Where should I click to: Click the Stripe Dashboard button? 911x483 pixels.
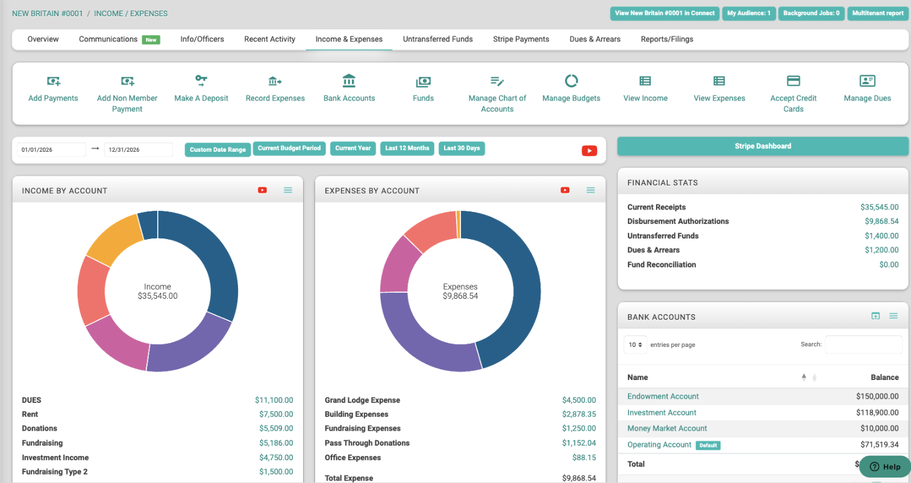tap(763, 146)
